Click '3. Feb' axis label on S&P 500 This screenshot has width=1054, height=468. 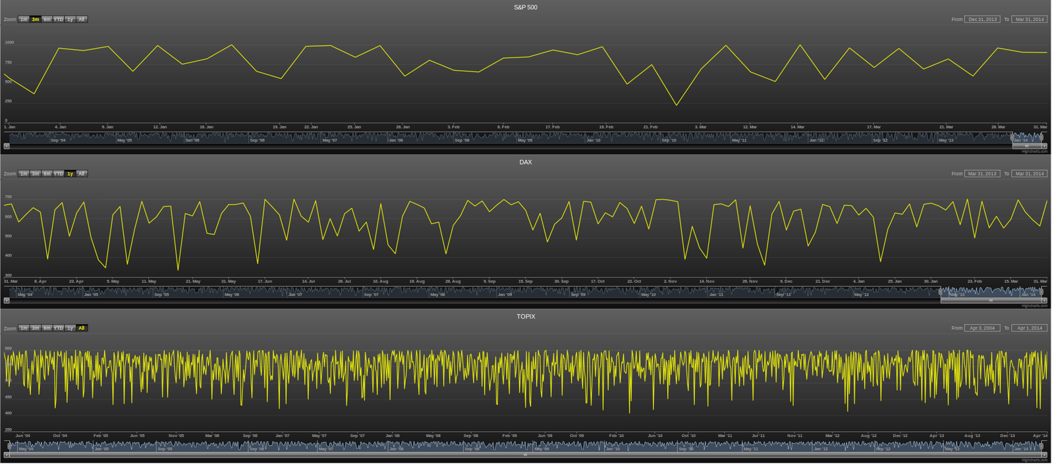pos(453,126)
